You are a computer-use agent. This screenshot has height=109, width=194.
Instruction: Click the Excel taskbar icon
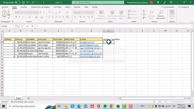pyautogui.click(x=118, y=106)
